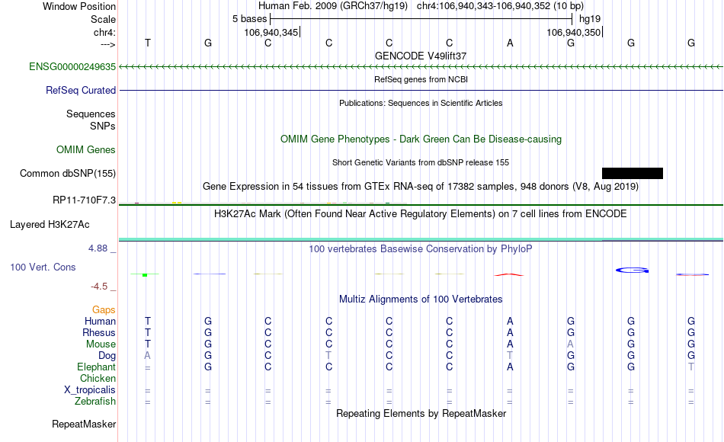724x442 pixels.
Task: Click the Mouse species label
Action: click(101, 344)
